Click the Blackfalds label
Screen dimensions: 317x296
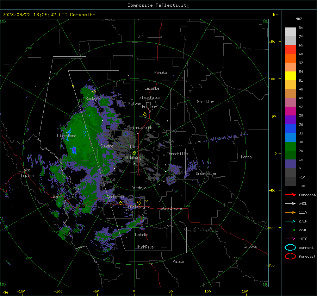[150, 97]
